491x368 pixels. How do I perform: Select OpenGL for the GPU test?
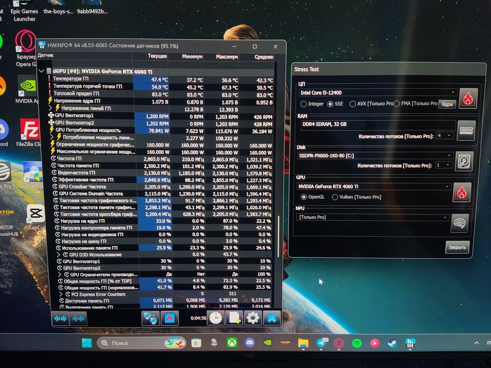[x=313, y=197]
